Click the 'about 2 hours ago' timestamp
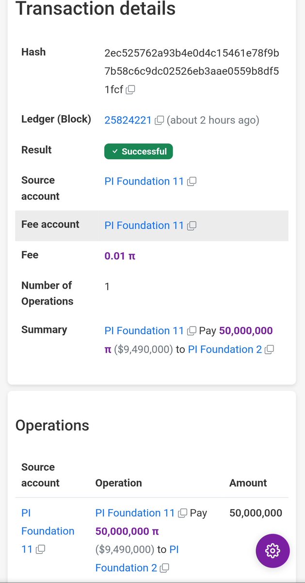The height and width of the screenshot is (583, 305). click(213, 120)
